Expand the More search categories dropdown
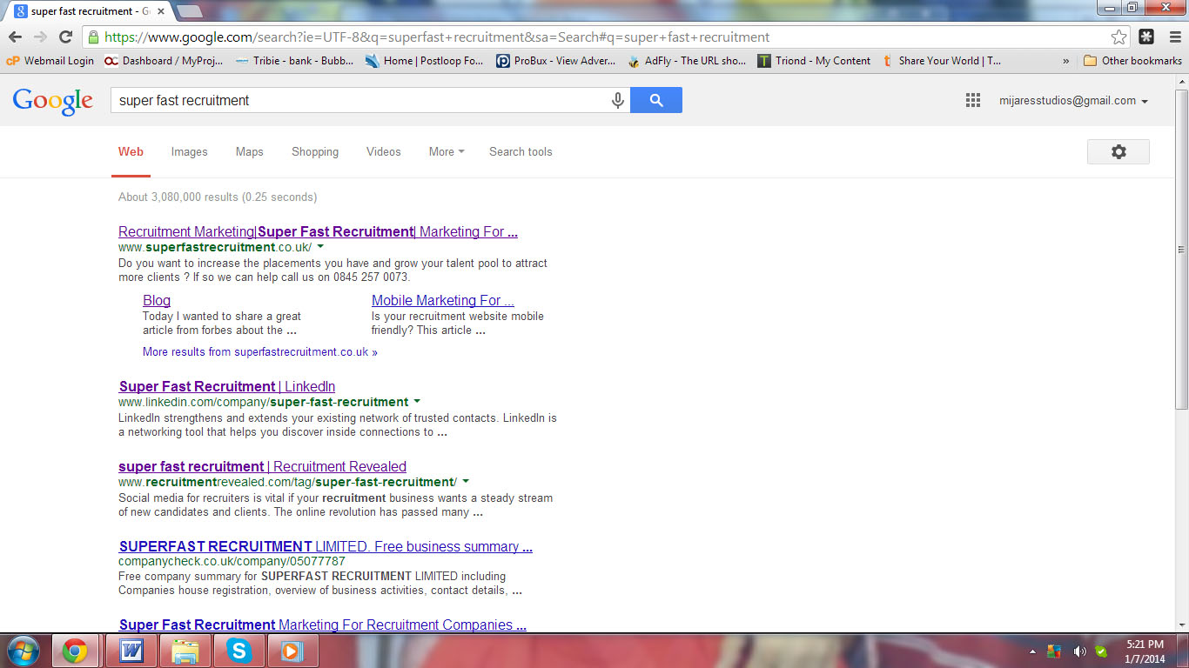Viewport: 1189px width, 668px height. pyautogui.click(x=447, y=152)
